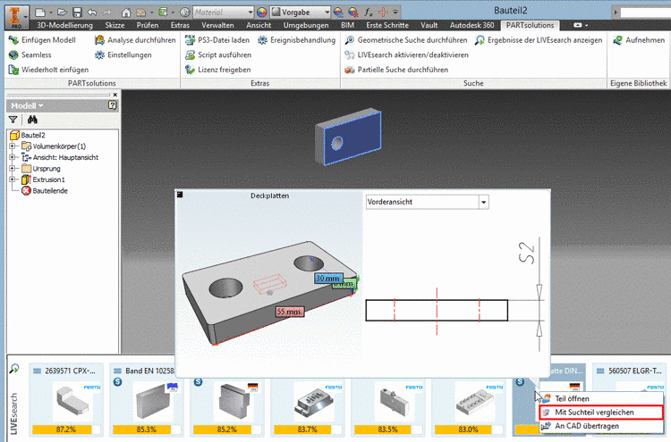Click the browser filter funnel icon
Image resolution: width=671 pixels, height=442 pixels.
tap(13, 120)
